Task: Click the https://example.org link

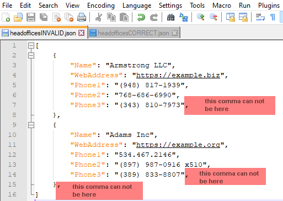Action: (178, 145)
